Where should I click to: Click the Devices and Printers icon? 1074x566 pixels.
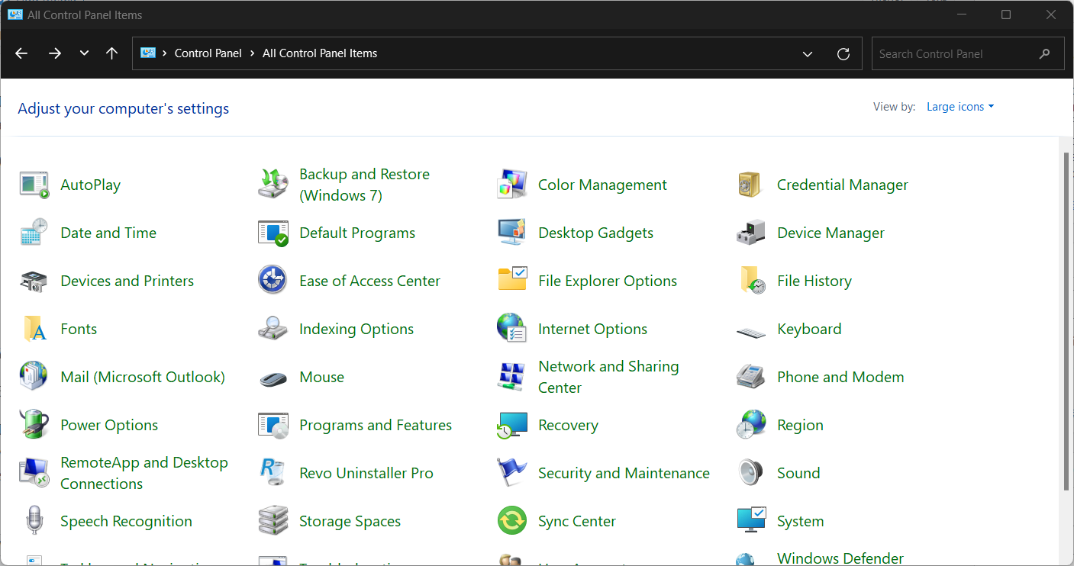pos(34,281)
